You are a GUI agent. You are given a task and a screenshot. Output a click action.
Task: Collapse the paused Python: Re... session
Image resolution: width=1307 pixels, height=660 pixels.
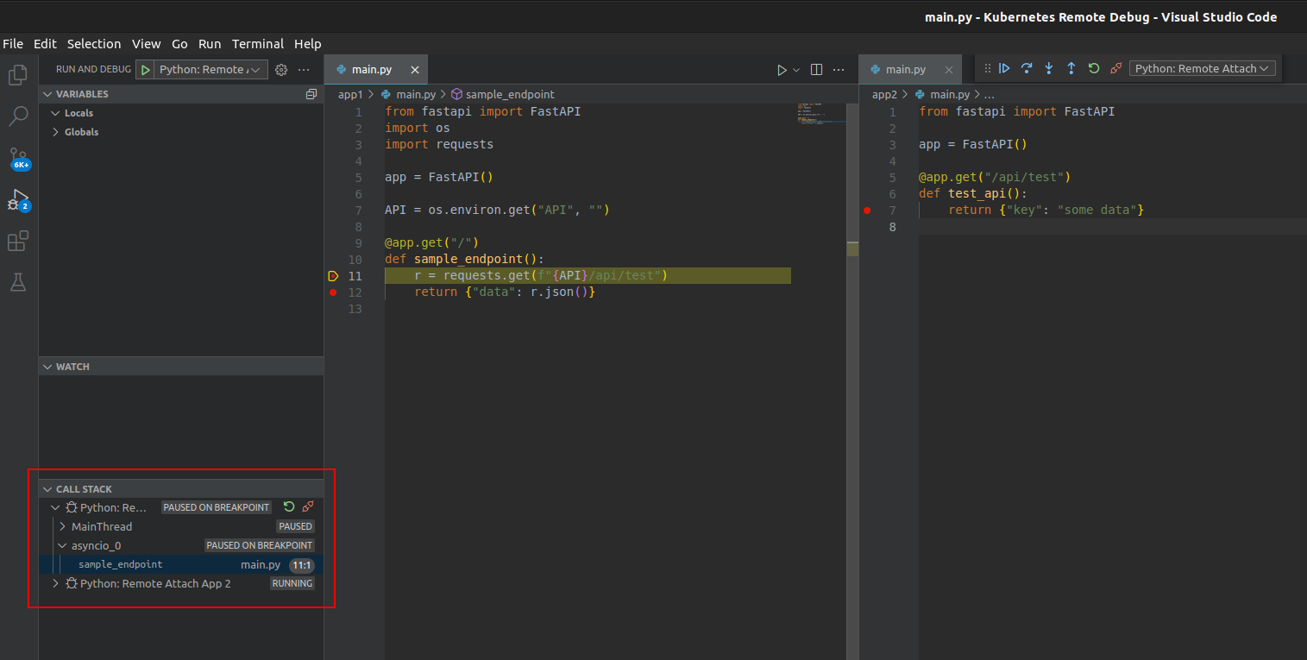pos(55,507)
